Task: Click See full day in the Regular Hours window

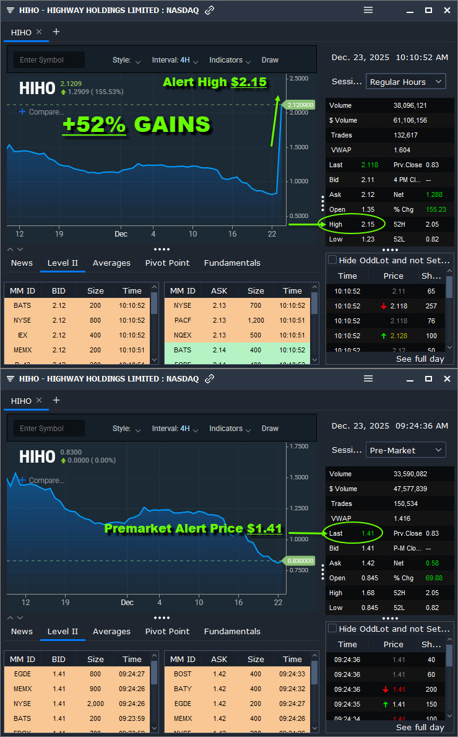Action: point(420,359)
